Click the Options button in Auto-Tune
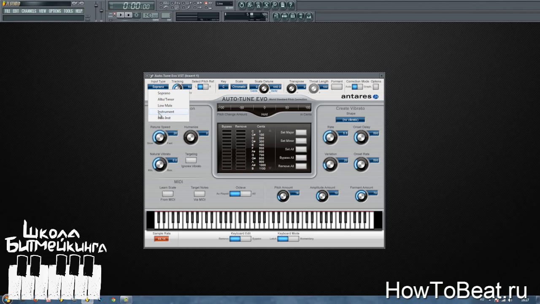The height and width of the screenshot is (304, 540). (376, 87)
